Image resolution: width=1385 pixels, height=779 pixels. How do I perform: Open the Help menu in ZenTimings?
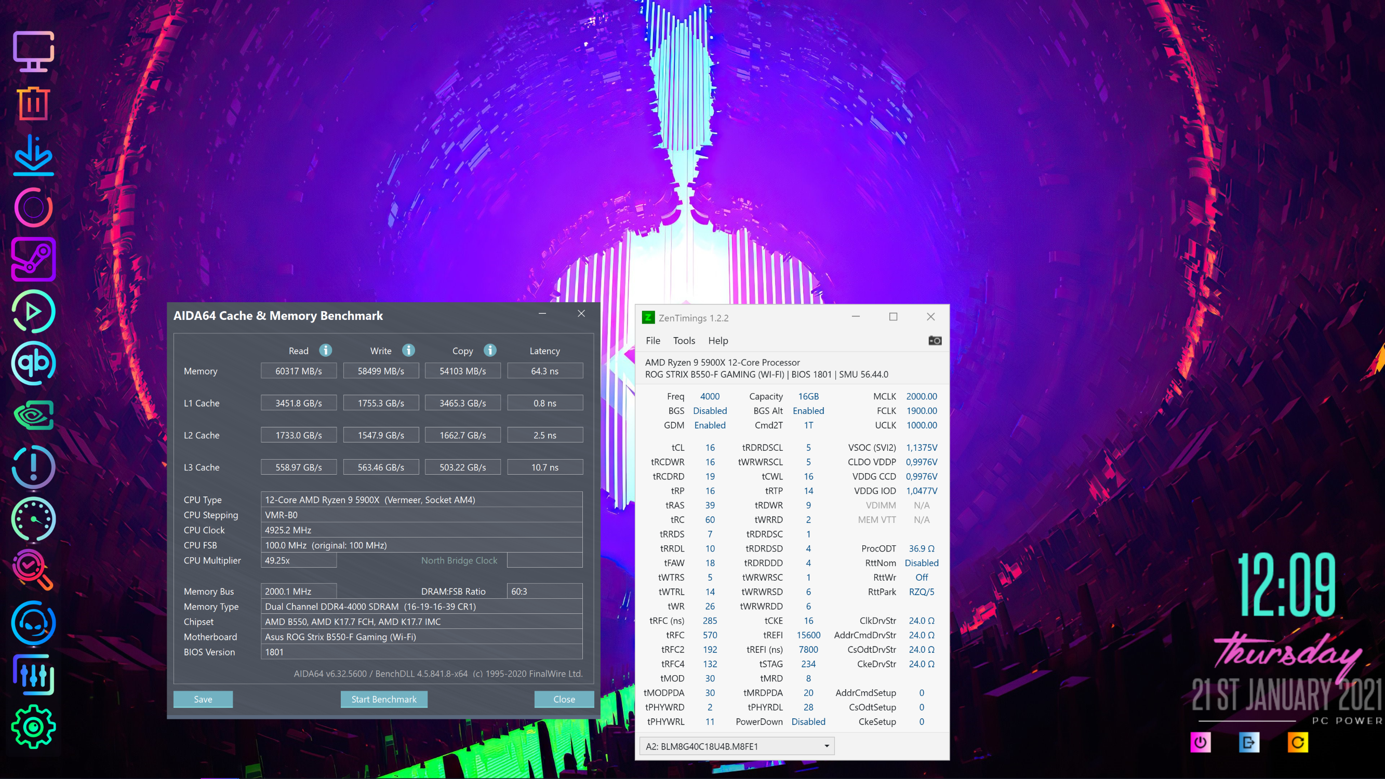tap(718, 340)
